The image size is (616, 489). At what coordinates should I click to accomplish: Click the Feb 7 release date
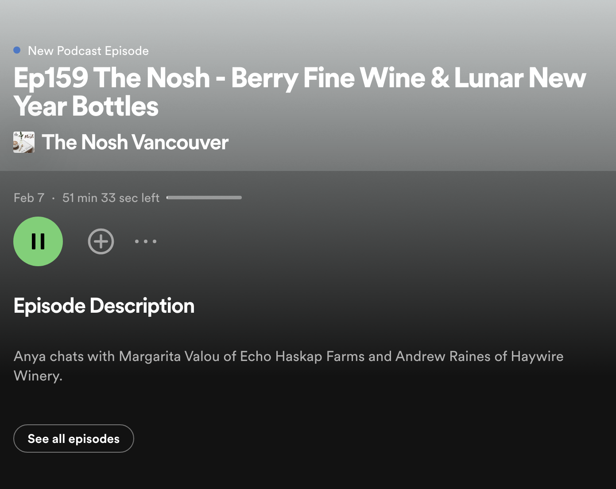(x=29, y=198)
